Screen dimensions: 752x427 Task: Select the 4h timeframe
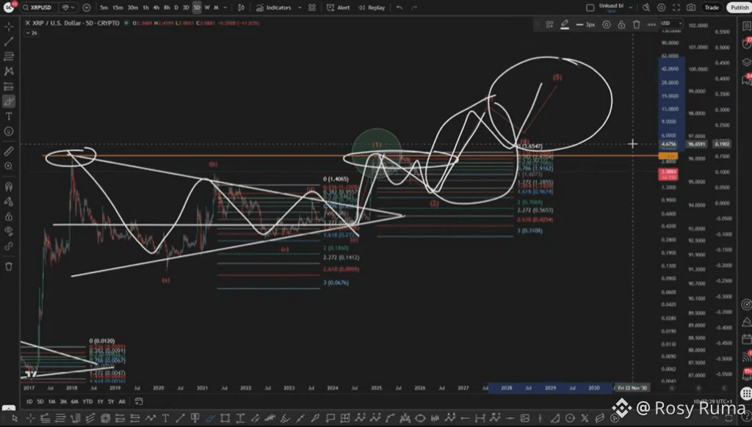click(156, 7)
